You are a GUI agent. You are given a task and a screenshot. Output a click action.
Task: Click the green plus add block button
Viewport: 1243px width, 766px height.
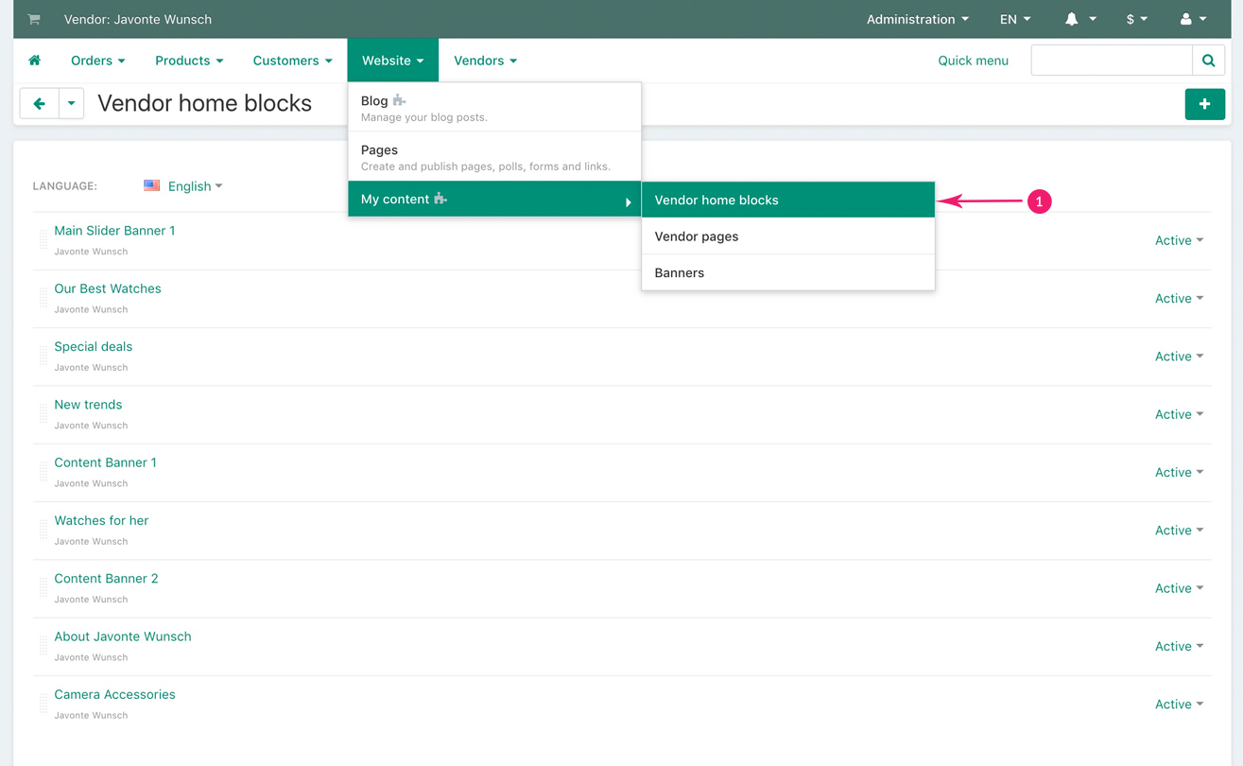point(1204,104)
